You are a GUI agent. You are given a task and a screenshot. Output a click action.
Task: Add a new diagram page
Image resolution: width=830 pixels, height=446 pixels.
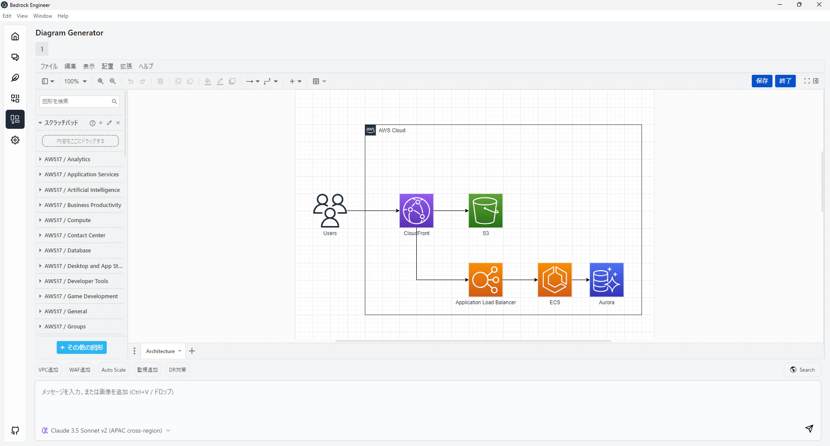tap(192, 351)
